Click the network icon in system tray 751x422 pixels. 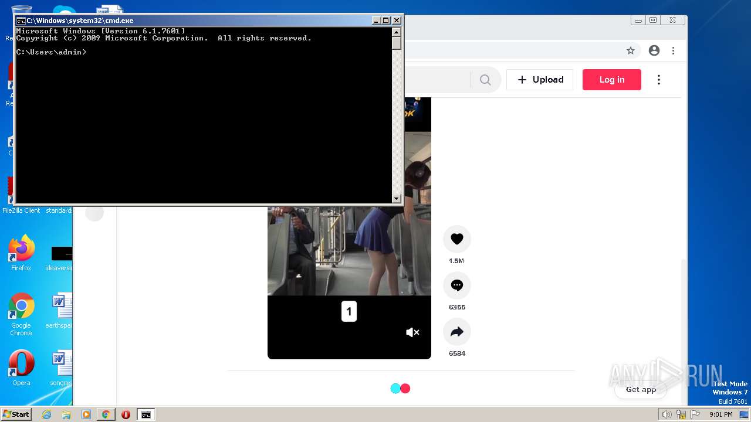[x=681, y=414]
